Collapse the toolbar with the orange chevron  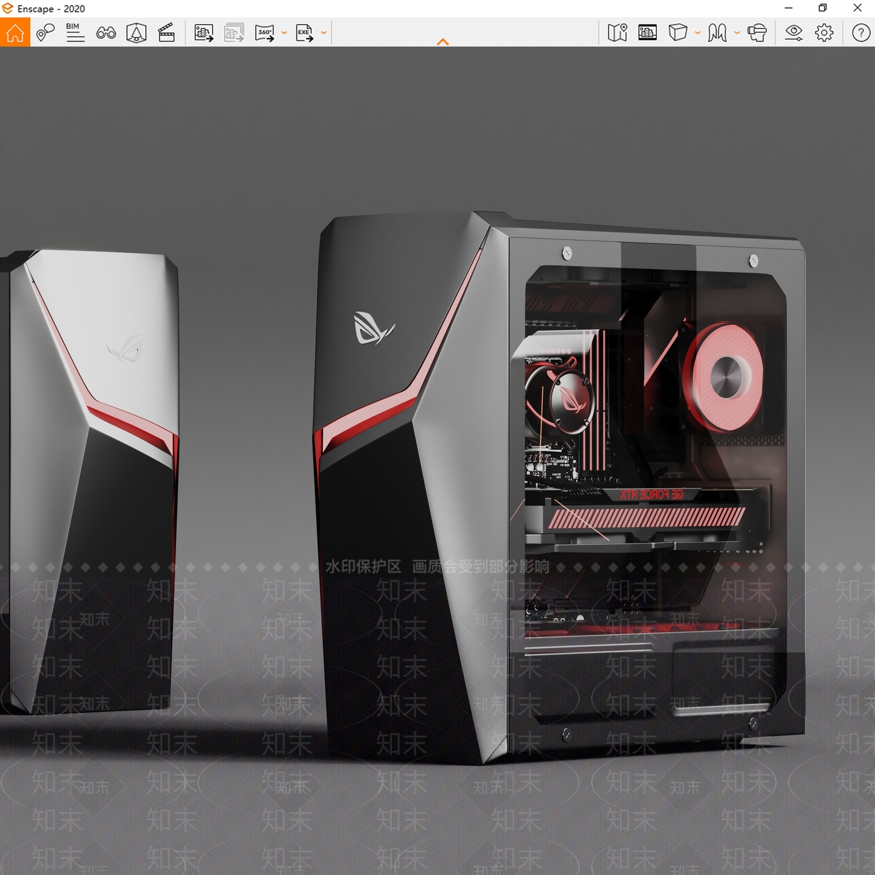pyautogui.click(x=443, y=42)
